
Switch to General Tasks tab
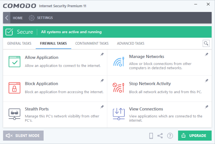[19, 44]
